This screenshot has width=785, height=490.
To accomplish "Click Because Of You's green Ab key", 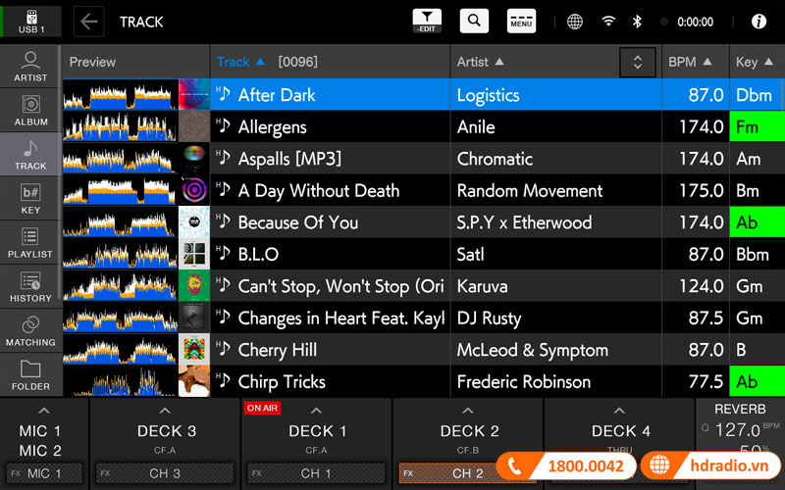I will click(x=758, y=222).
